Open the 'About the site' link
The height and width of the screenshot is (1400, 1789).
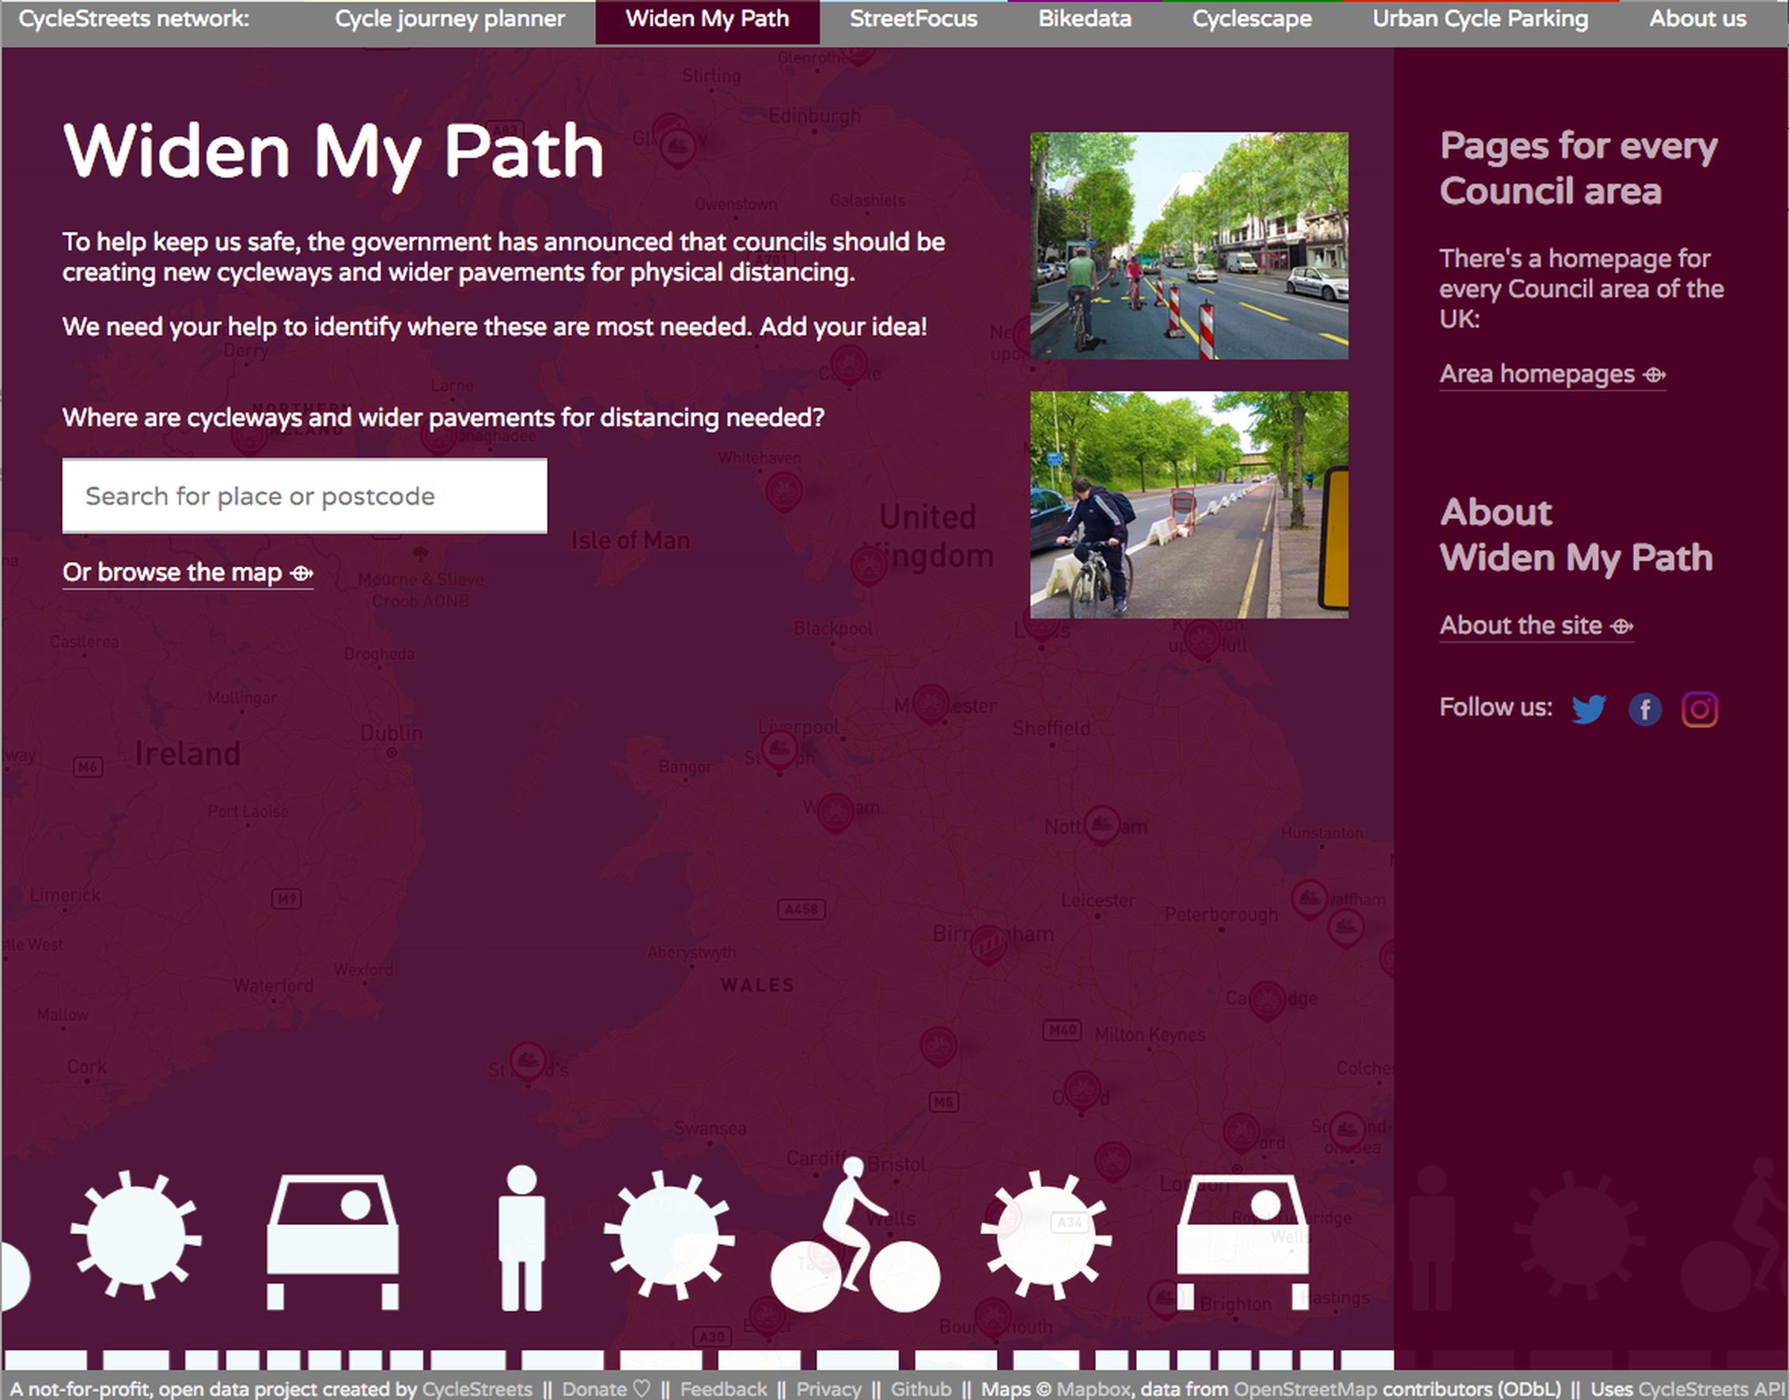point(1537,625)
